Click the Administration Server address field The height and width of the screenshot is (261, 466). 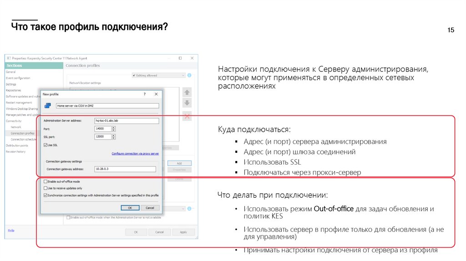click(x=127, y=120)
